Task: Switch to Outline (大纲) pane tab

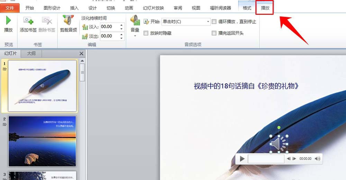Action: 31,53
